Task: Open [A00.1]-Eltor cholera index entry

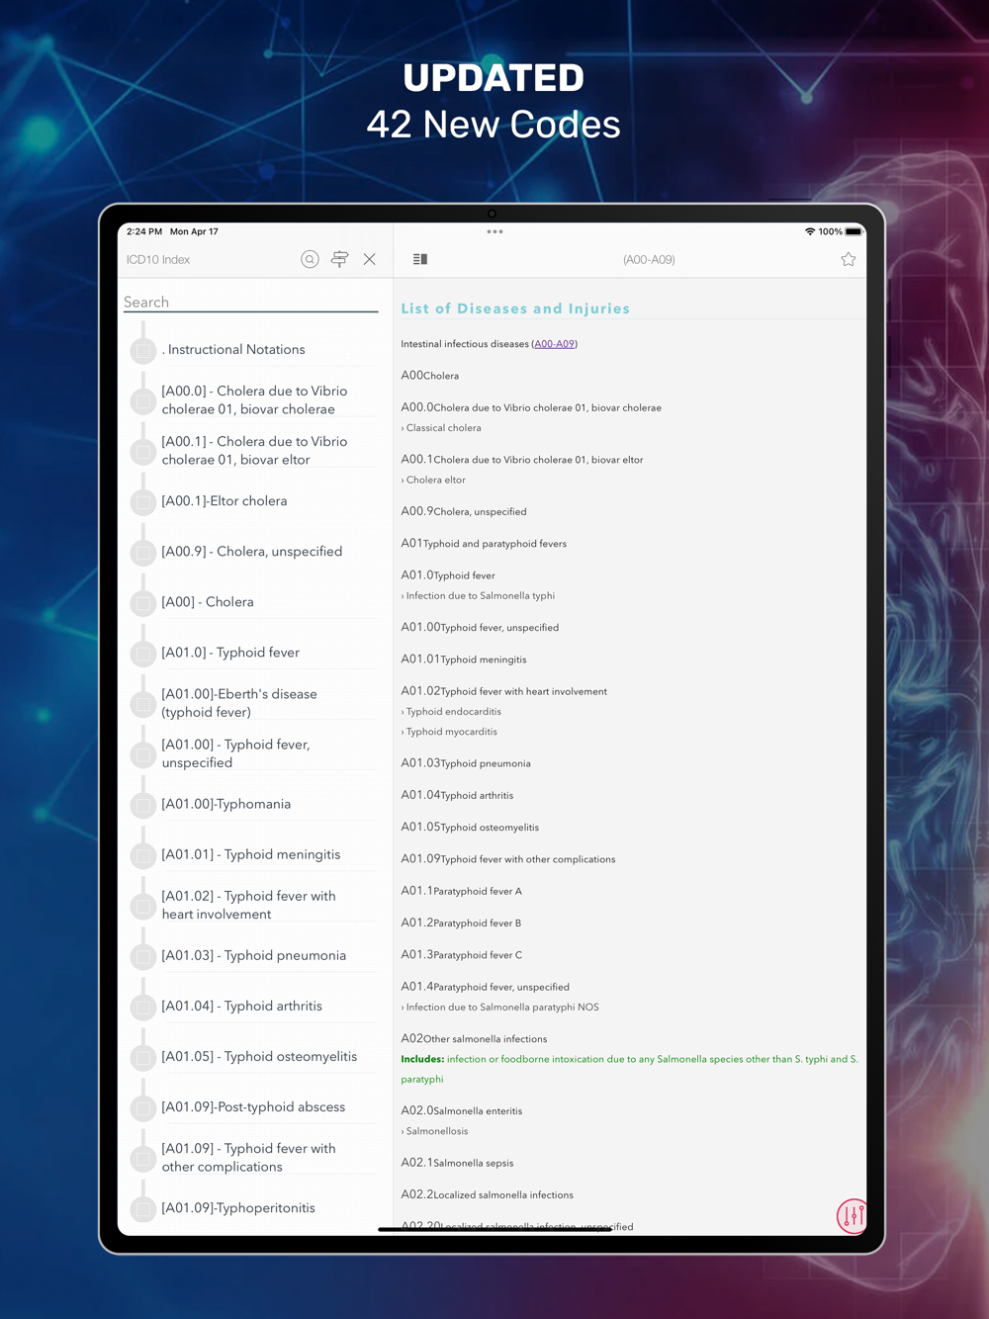Action: tap(225, 500)
